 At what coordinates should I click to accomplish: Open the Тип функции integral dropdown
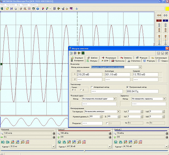118,111
